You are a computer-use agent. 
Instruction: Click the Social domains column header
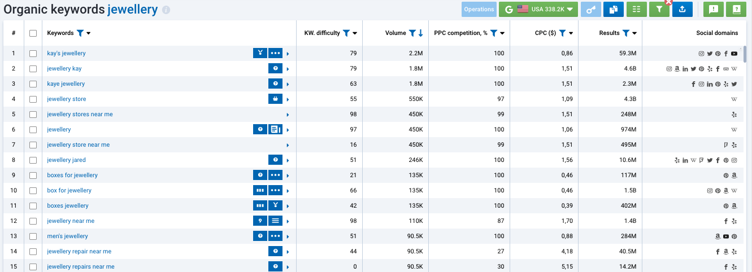(717, 33)
